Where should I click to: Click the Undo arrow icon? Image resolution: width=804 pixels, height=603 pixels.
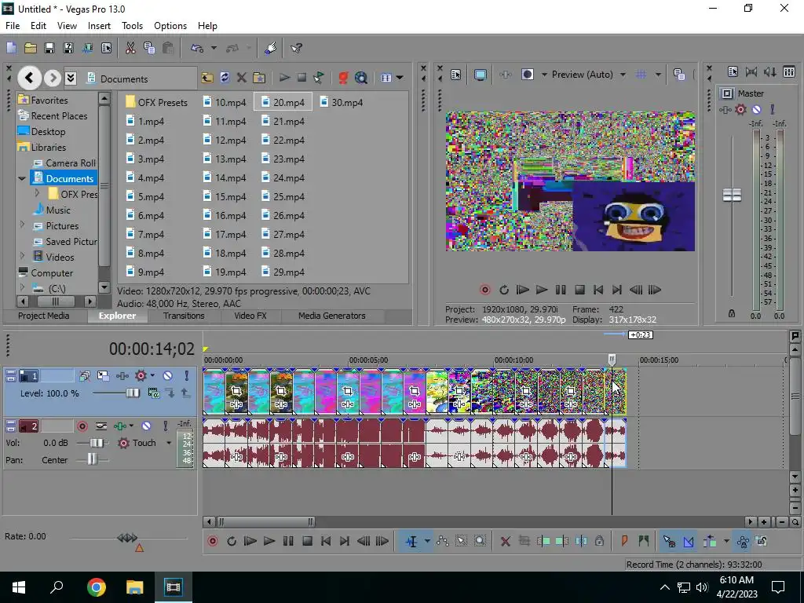click(197, 48)
